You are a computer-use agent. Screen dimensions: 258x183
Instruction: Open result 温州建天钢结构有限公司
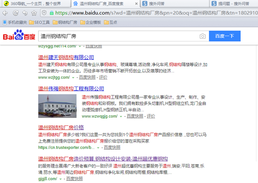point(66,57)
